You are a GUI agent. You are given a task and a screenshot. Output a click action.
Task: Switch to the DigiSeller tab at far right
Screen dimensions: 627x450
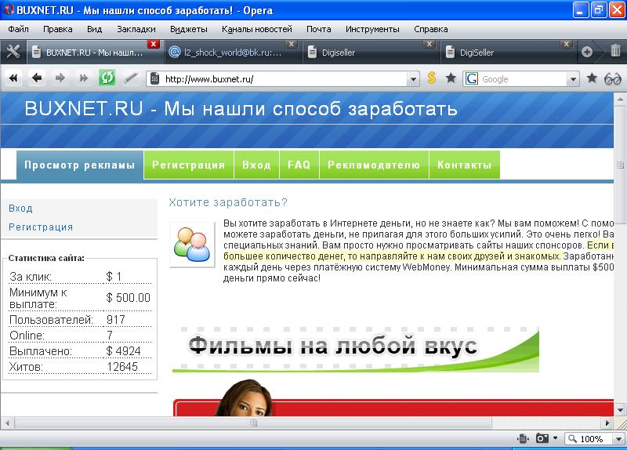[509, 53]
